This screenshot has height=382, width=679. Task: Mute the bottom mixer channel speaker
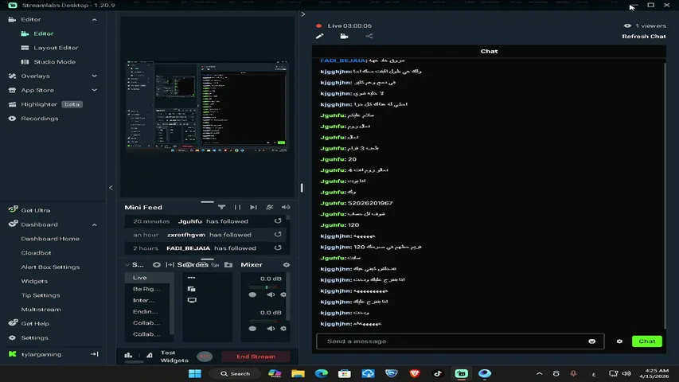[x=271, y=329]
